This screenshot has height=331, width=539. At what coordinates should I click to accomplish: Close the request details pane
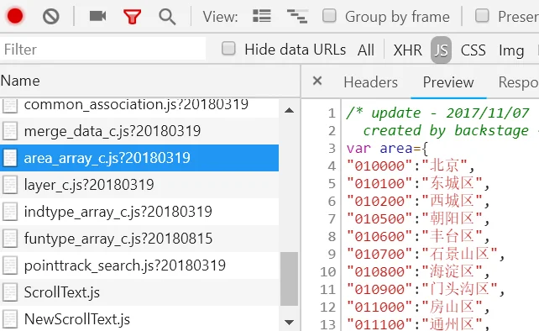(x=317, y=81)
